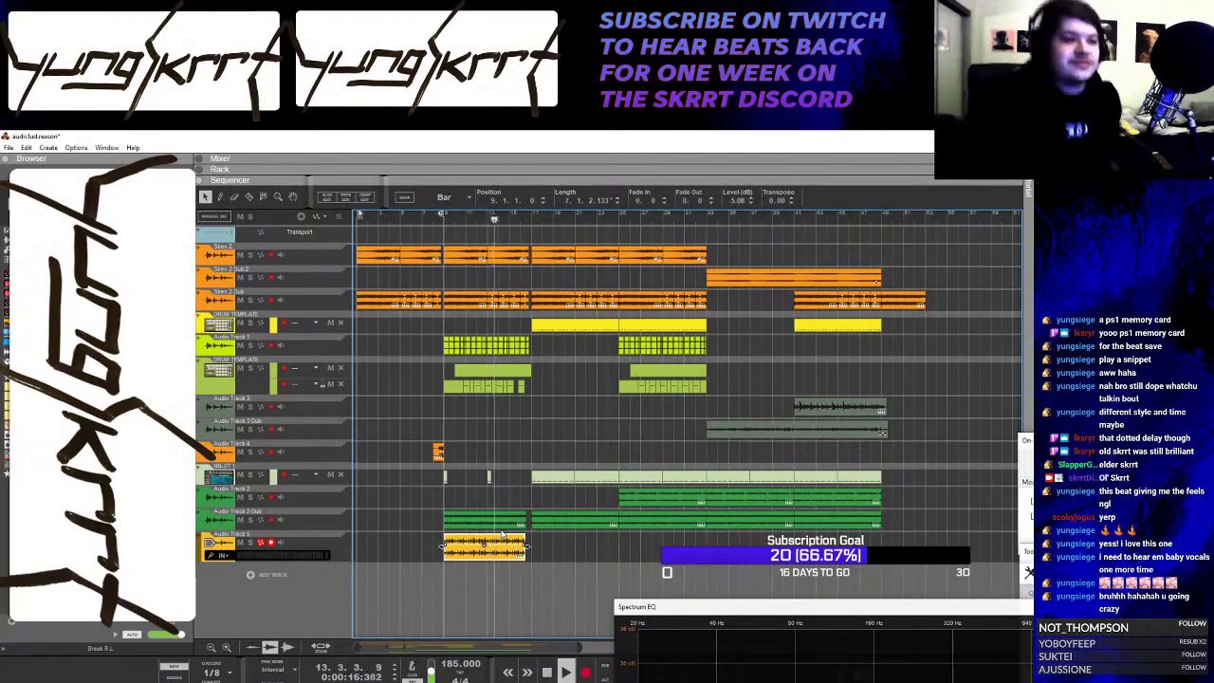Open the Window menu
This screenshot has height=683, width=1214.
click(x=106, y=148)
